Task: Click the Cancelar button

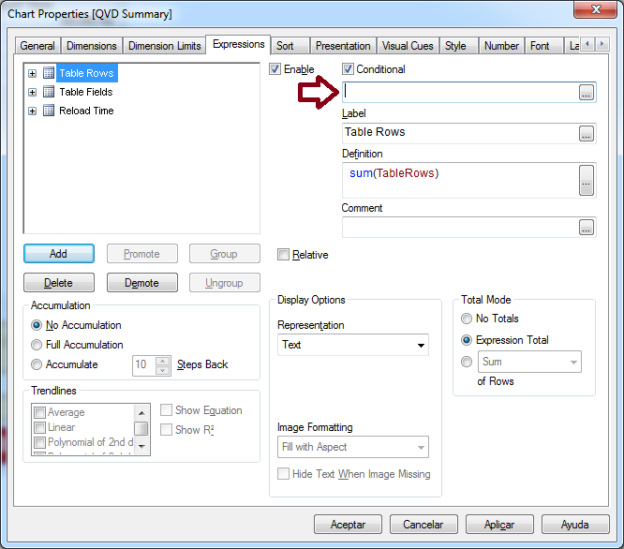Action: pos(423,525)
